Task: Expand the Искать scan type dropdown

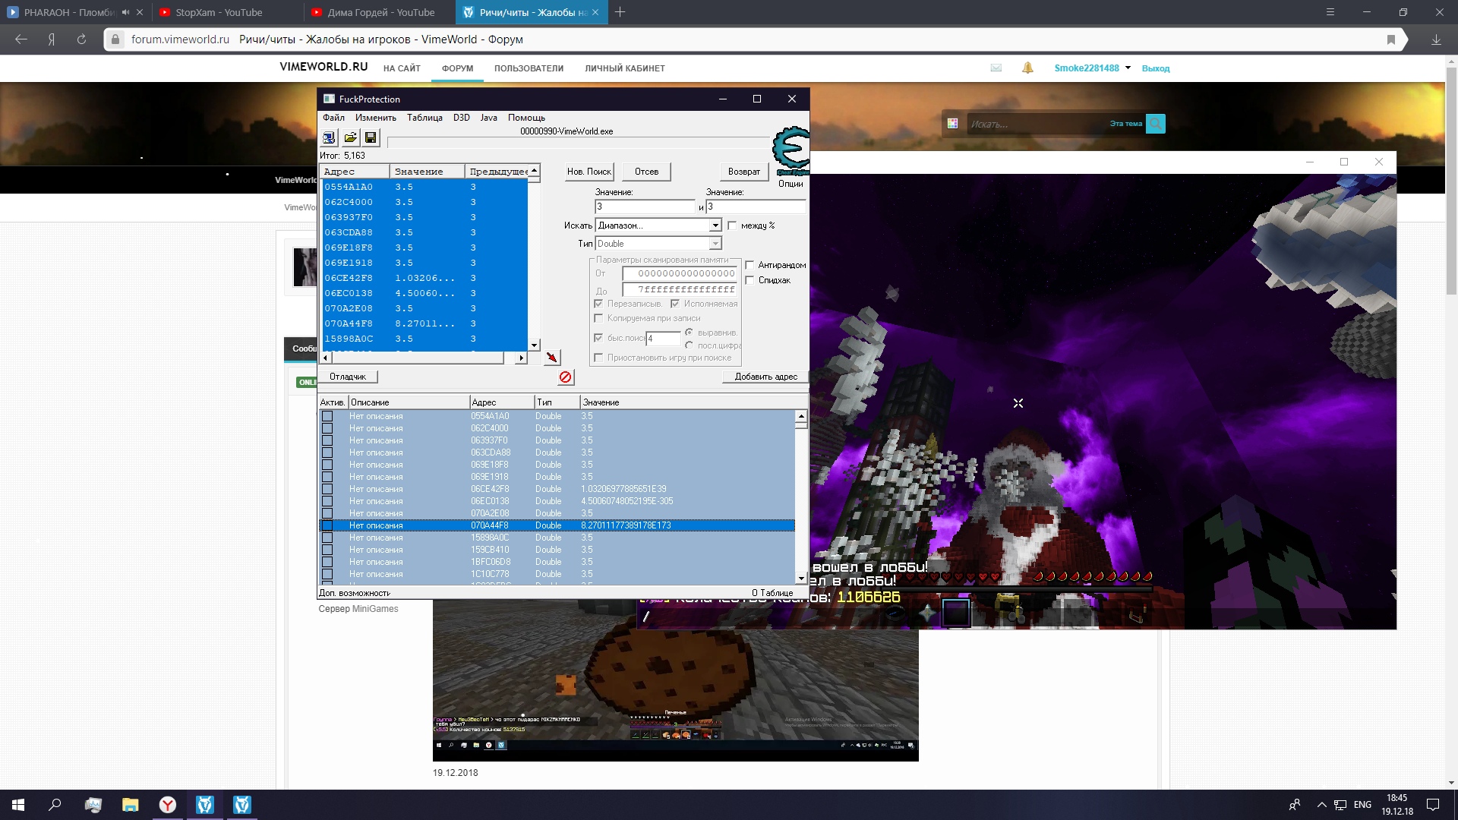Action: (715, 225)
